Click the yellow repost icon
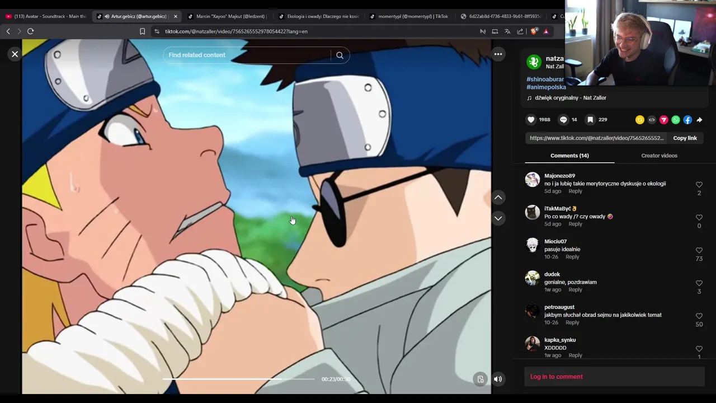Image resolution: width=716 pixels, height=403 pixels. [639, 120]
